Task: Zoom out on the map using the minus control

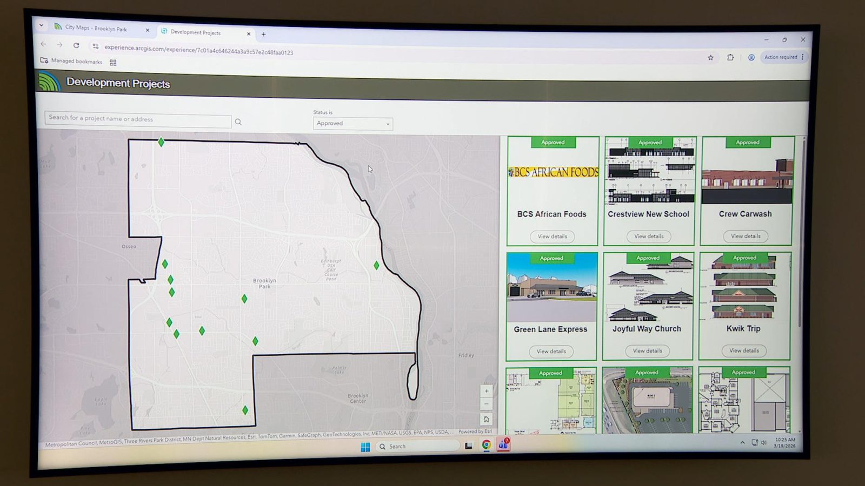Action: pyautogui.click(x=486, y=404)
